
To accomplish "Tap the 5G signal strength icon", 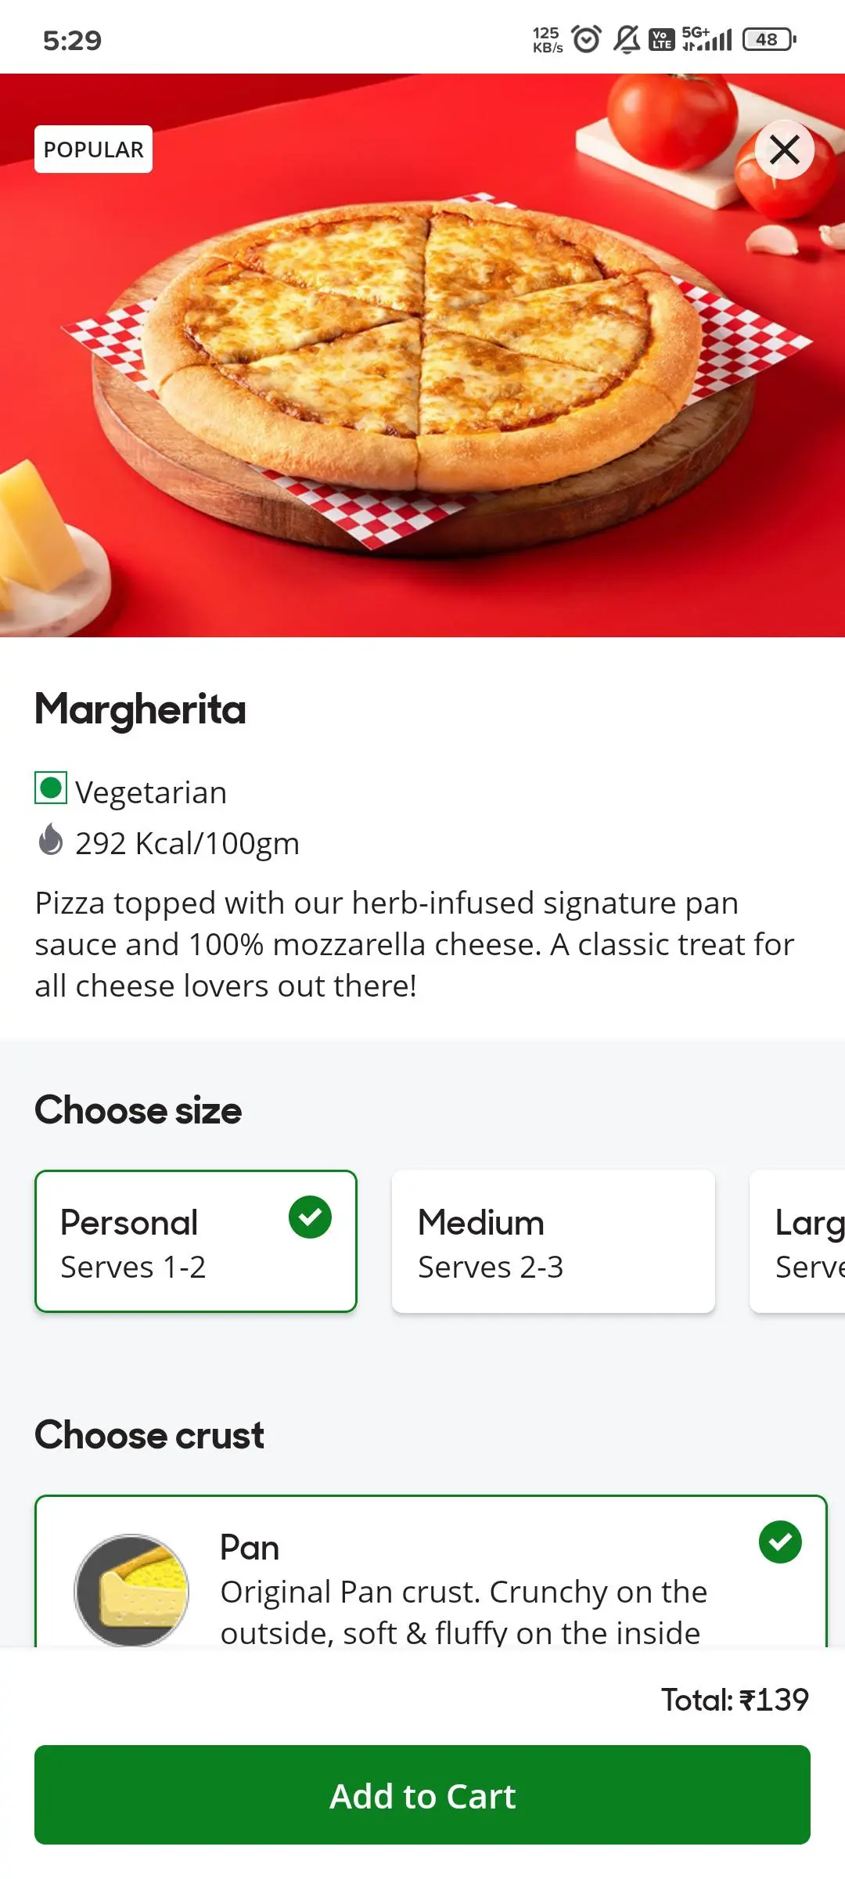I will (707, 38).
